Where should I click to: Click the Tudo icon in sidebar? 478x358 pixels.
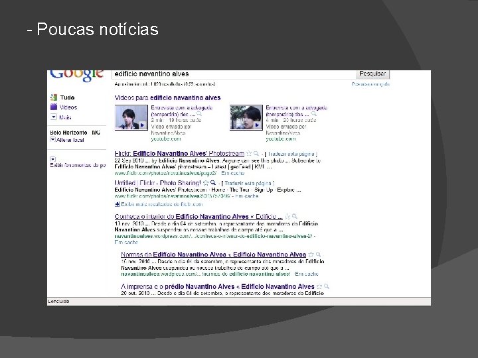tap(54, 97)
